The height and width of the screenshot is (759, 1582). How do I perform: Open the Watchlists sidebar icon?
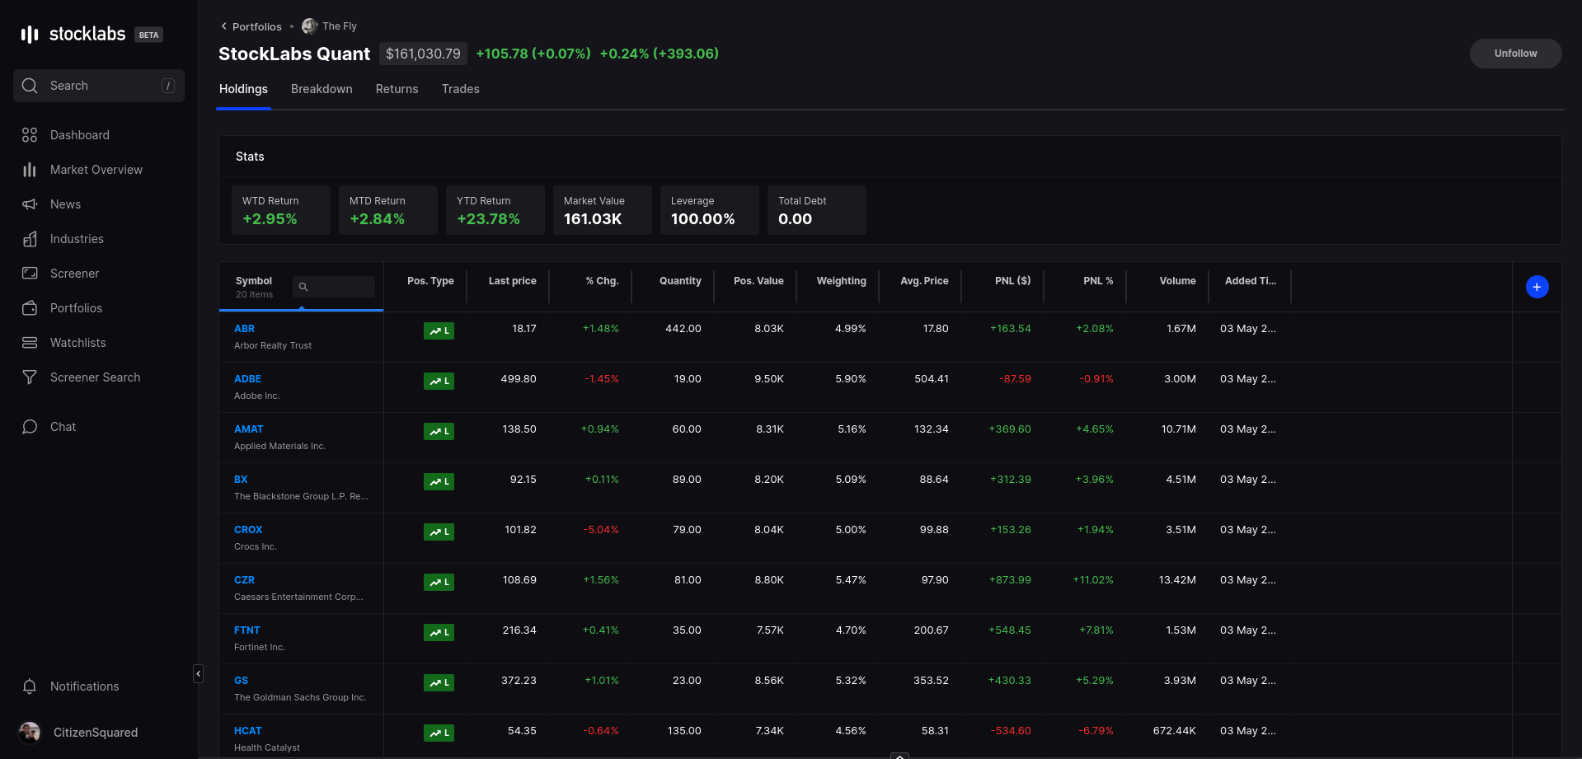pyautogui.click(x=30, y=343)
